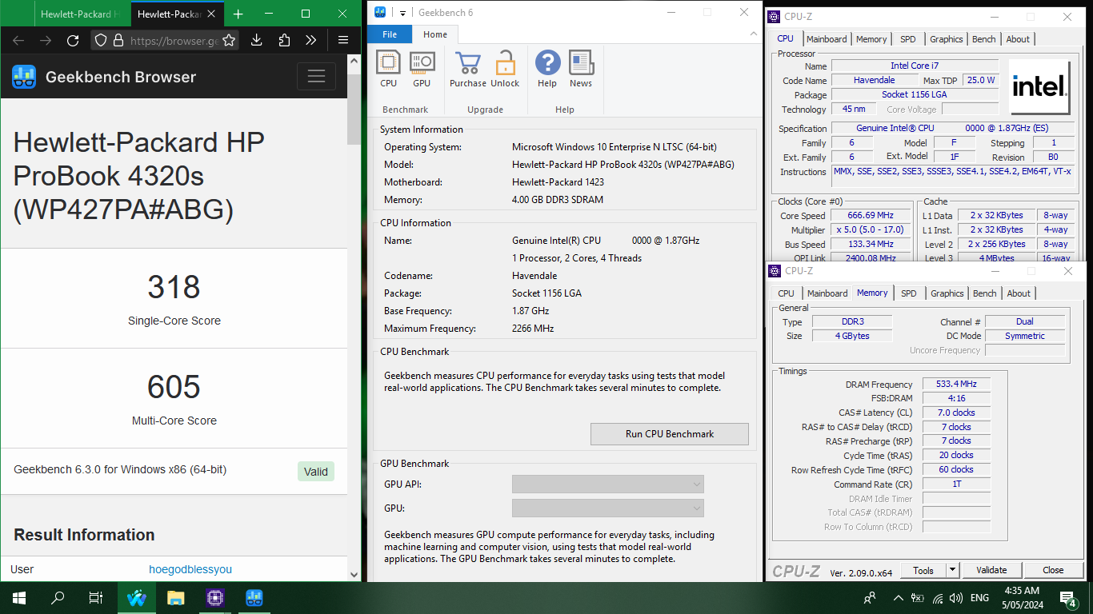Click the Geekbench Browser glasses logo
Image resolution: width=1093 pixels, height=614 pixels.
24,77
